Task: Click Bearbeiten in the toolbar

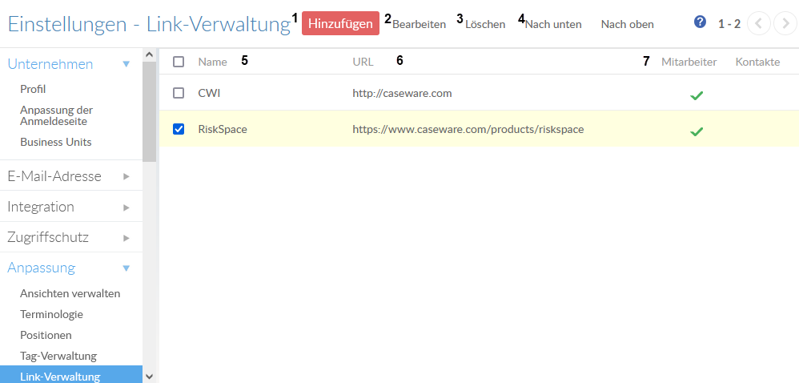Action: click(x=419, y=24)
